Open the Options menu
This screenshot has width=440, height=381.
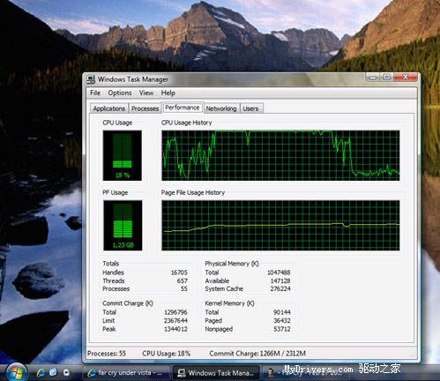[x=120, y=93]
